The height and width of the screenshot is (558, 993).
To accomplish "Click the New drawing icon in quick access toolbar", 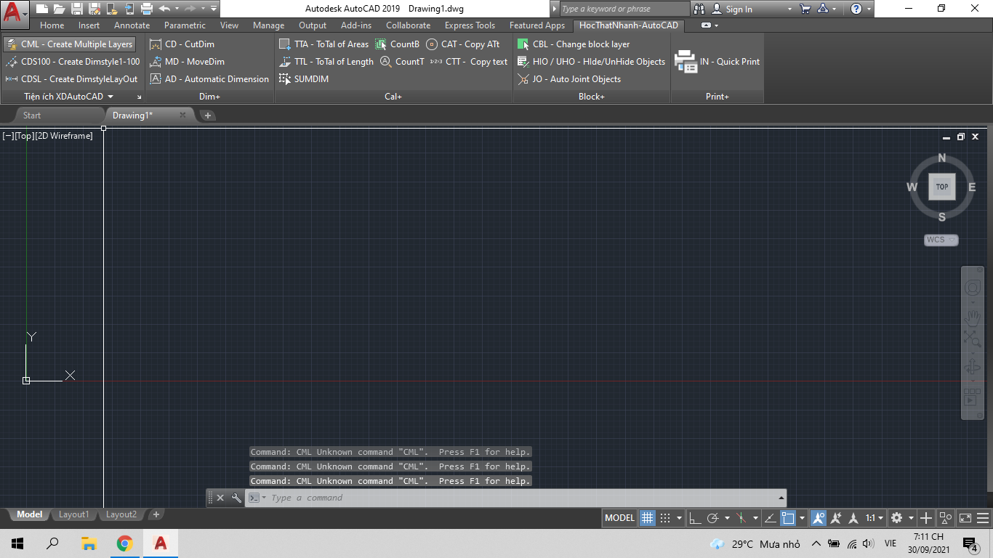I will coord(42,9).
